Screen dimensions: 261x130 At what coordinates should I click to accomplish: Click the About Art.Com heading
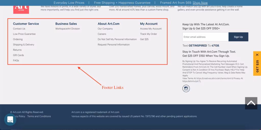[x=109, y=24]
